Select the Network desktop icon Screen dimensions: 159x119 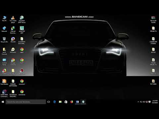(4, 29)
